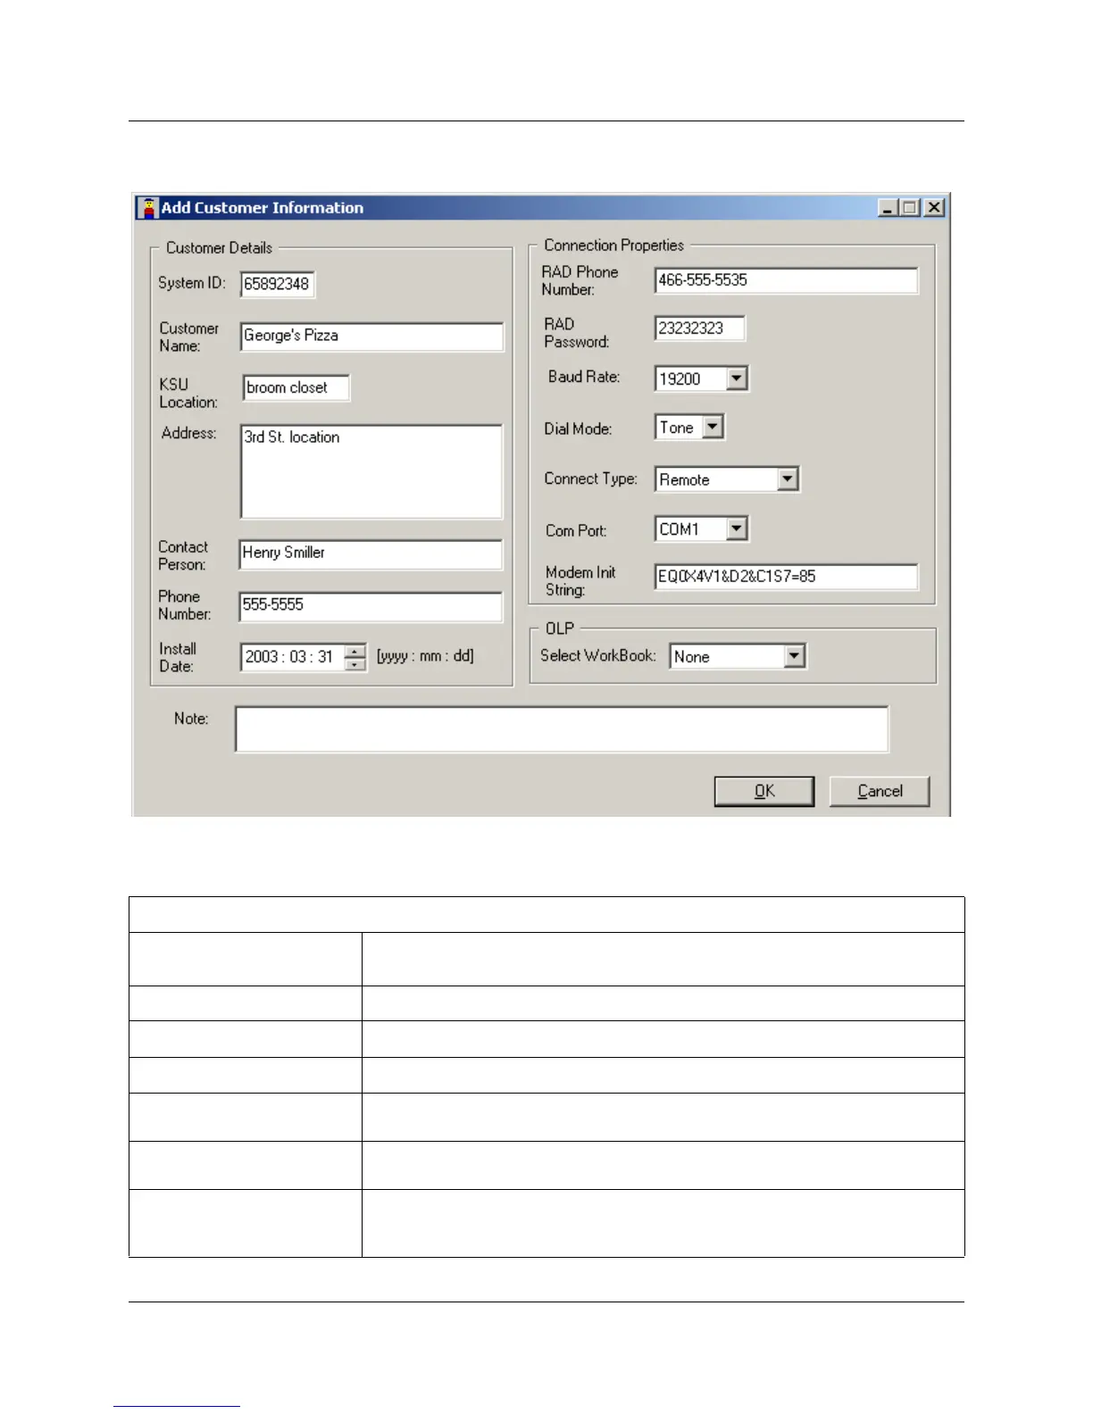
Task: Click the "Com Port:" label
Action: point(576,530)
